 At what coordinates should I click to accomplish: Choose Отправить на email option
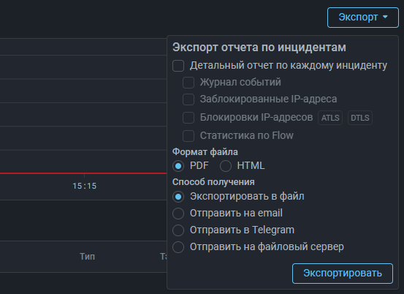tap(178, 214)
